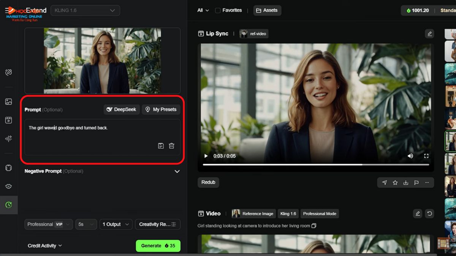The width and height of the screenshot is (456, 256).
Task: Click the Kling 1.6 tag on Video
Action: (x=288, y=214)
